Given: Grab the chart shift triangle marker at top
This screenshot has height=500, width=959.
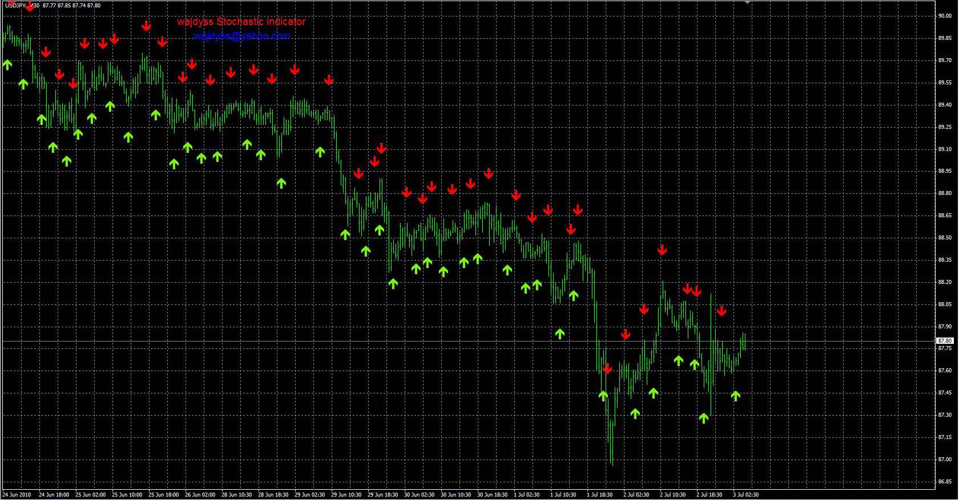Looking at the screenshot, I should (x=747, y=2).
